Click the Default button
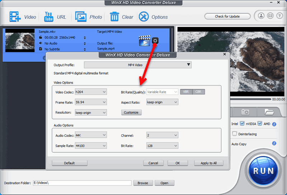Image resolution: width=287 pixels, height=195 pixels. 69,163
